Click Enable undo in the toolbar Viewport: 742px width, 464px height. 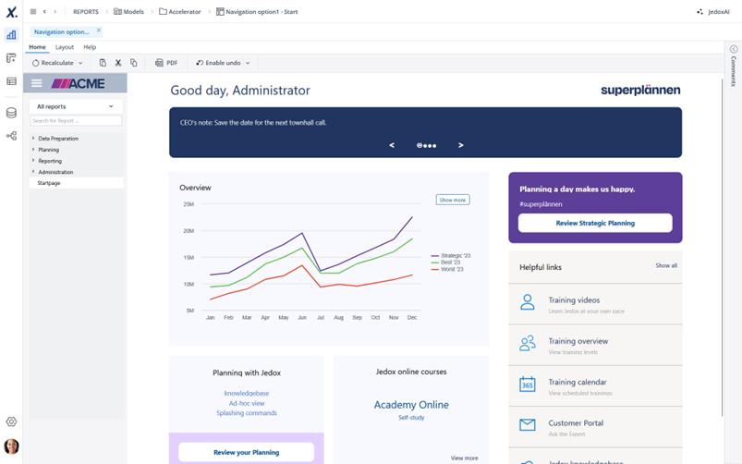pos(218,63)
